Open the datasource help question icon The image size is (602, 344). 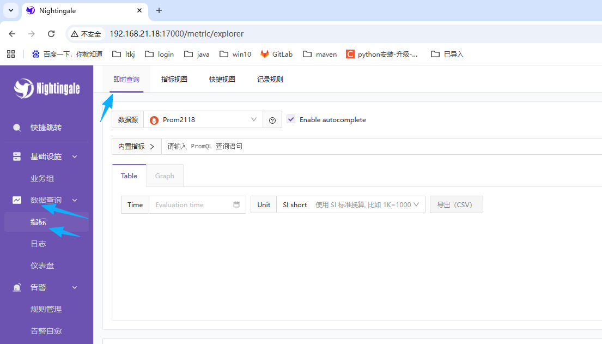272,120
